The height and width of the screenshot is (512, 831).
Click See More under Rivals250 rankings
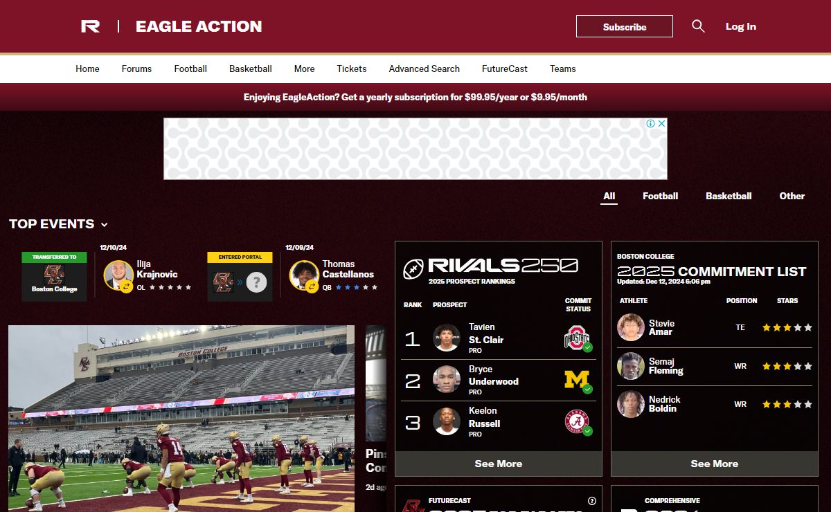point(499,464)
